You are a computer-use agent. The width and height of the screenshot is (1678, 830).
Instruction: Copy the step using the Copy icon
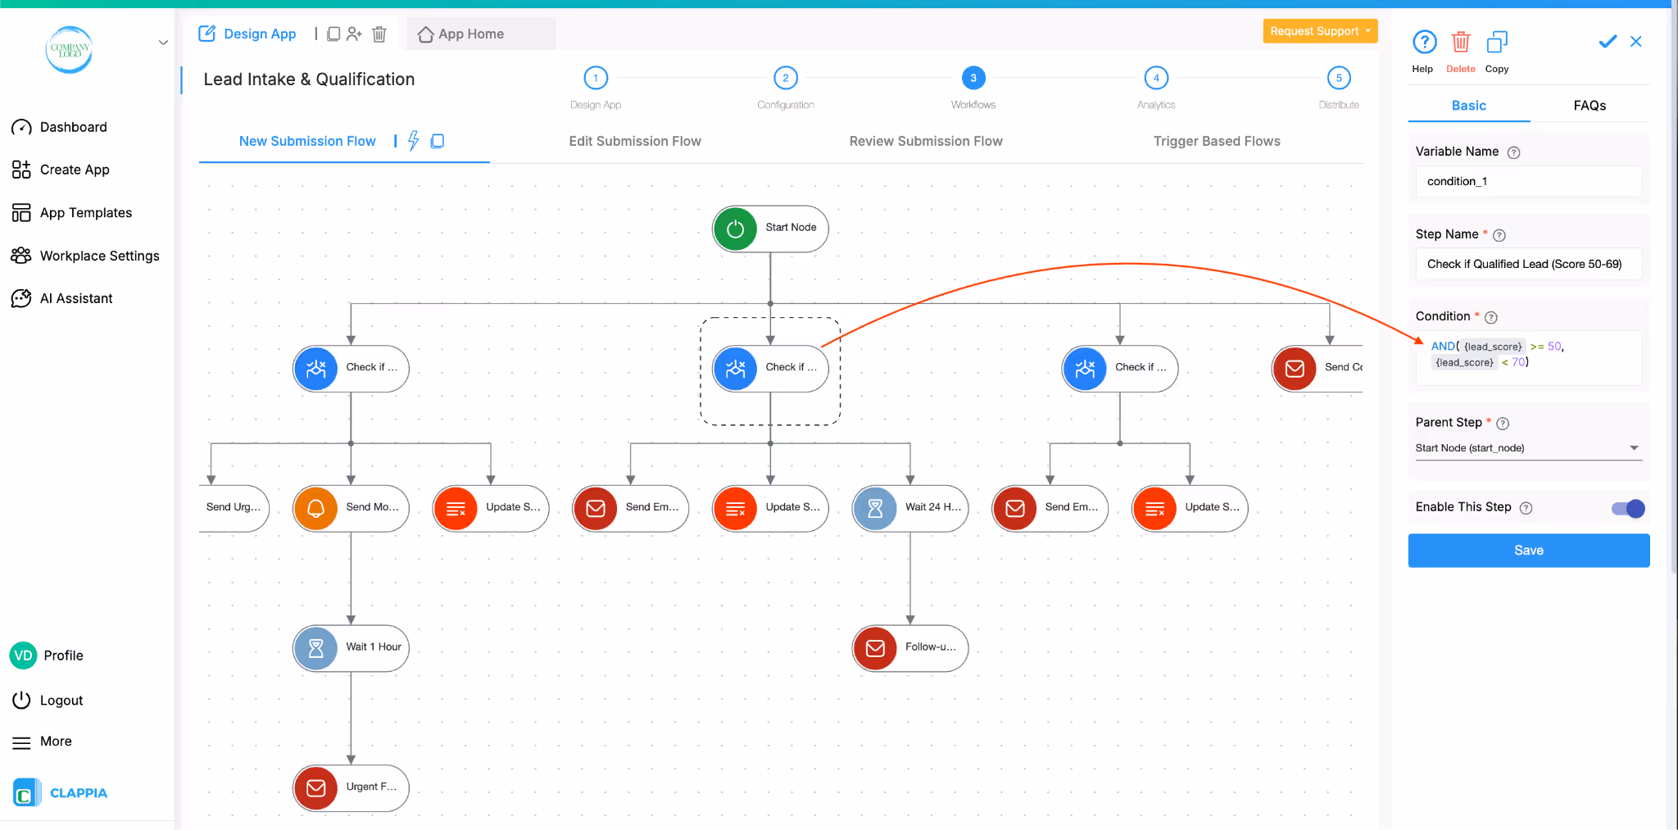1497,41
